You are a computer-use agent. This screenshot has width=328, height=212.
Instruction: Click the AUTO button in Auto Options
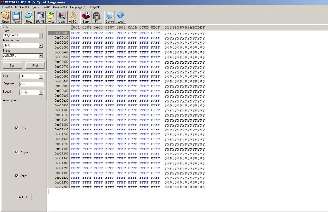tap(23, 197)
